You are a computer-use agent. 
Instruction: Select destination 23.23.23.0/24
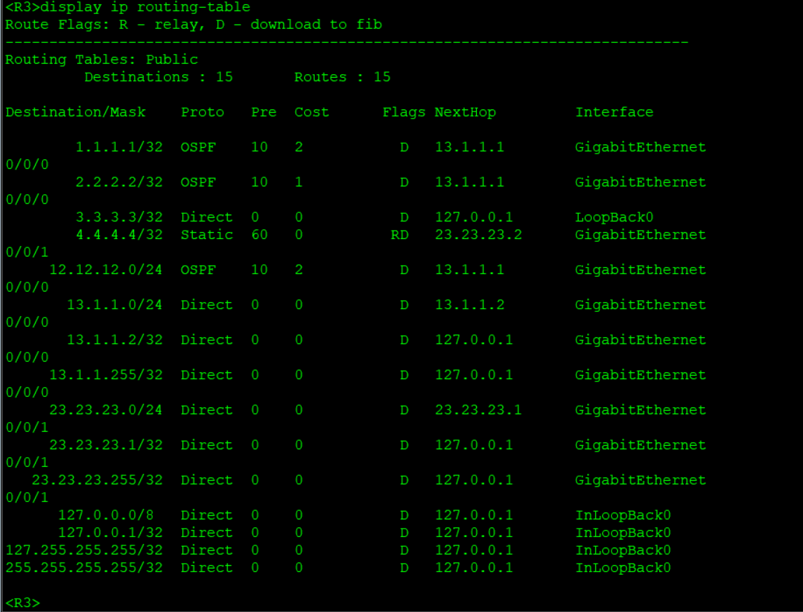(105, 410)
